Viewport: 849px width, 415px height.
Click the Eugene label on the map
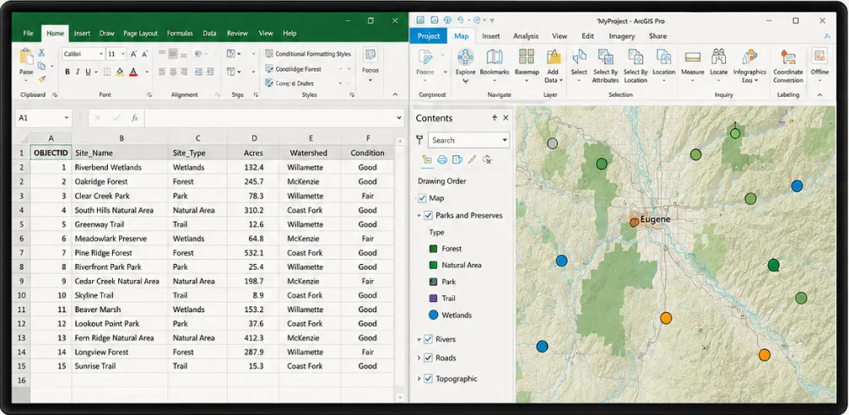pyautogui.click(x=655, y=219)
